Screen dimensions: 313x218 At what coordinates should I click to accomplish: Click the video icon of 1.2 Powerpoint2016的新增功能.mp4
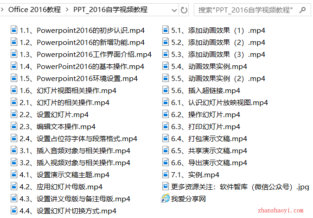click(x=14, y=42)
